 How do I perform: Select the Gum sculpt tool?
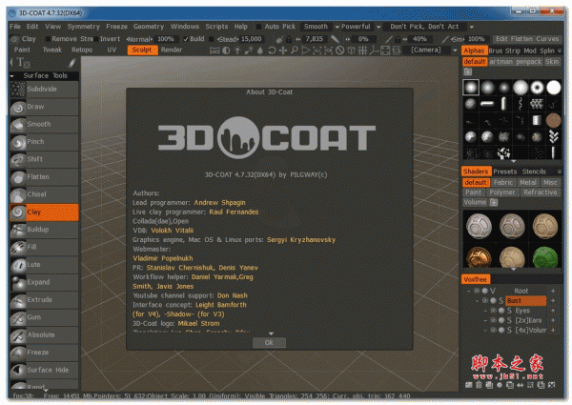(x=44, y=317)
